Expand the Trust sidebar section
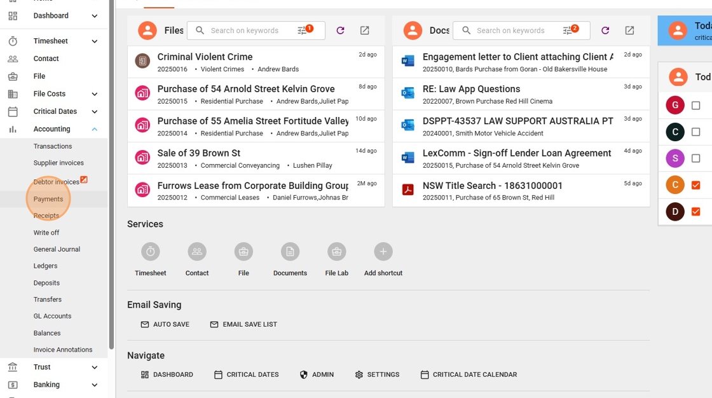Screen dimensions: 712x398 (x=95, y=367)
